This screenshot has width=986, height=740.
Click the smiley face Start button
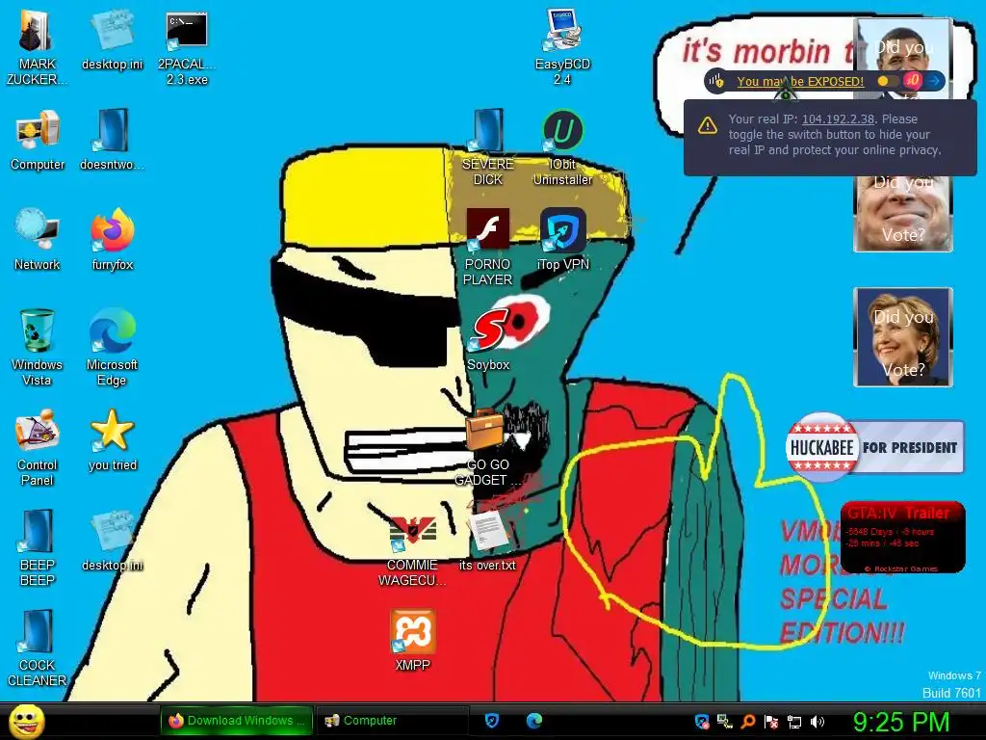click(x=26, y=721)
